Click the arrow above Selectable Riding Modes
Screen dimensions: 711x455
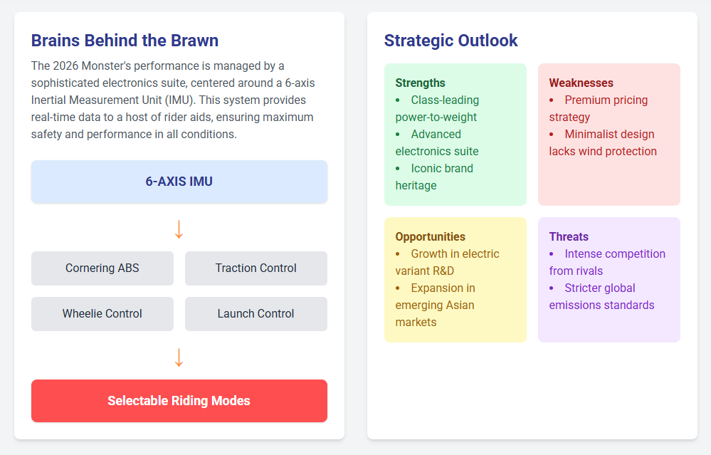pos(179,357)
